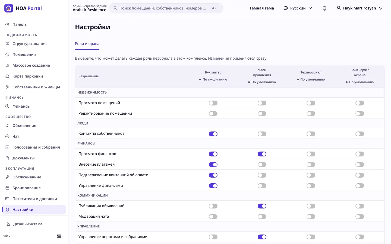Click the Чат speech bubble icon
391x244 pixels.
(7, 136)
